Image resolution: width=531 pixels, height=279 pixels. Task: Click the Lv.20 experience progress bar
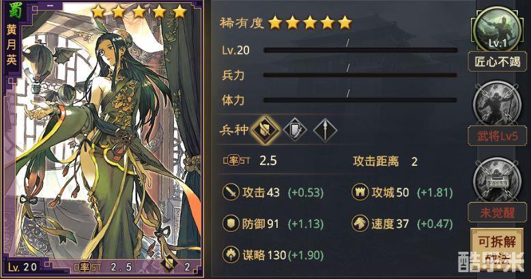pos(360,50)
